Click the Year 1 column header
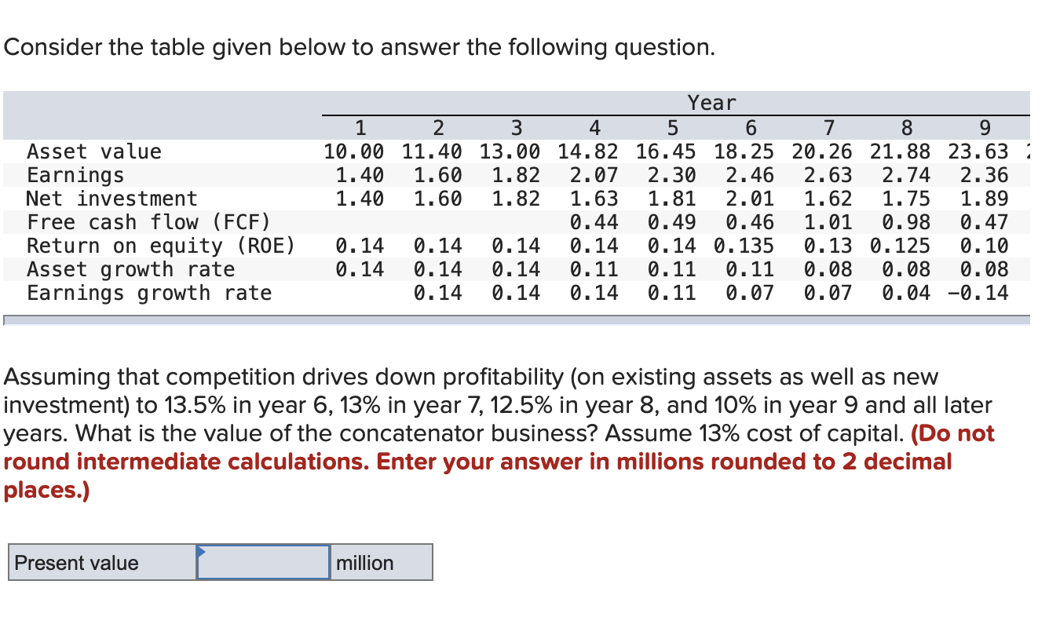The width and height of the screenshot is (1049, 639). click(x=360, y=128)
